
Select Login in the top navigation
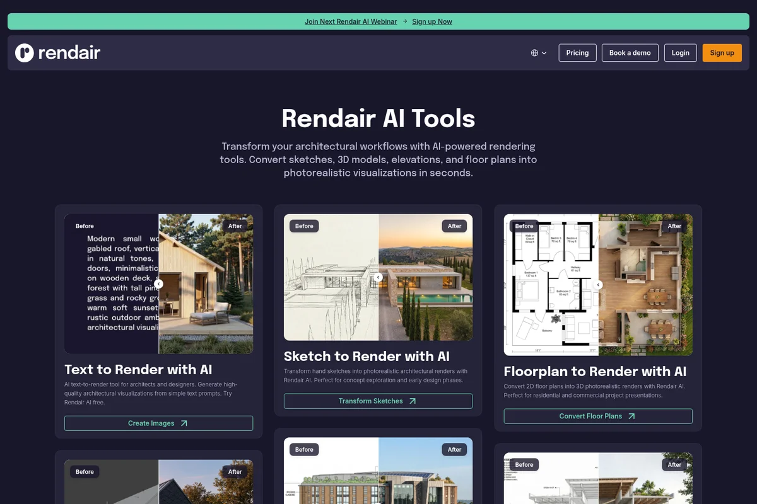coord(680,53)
